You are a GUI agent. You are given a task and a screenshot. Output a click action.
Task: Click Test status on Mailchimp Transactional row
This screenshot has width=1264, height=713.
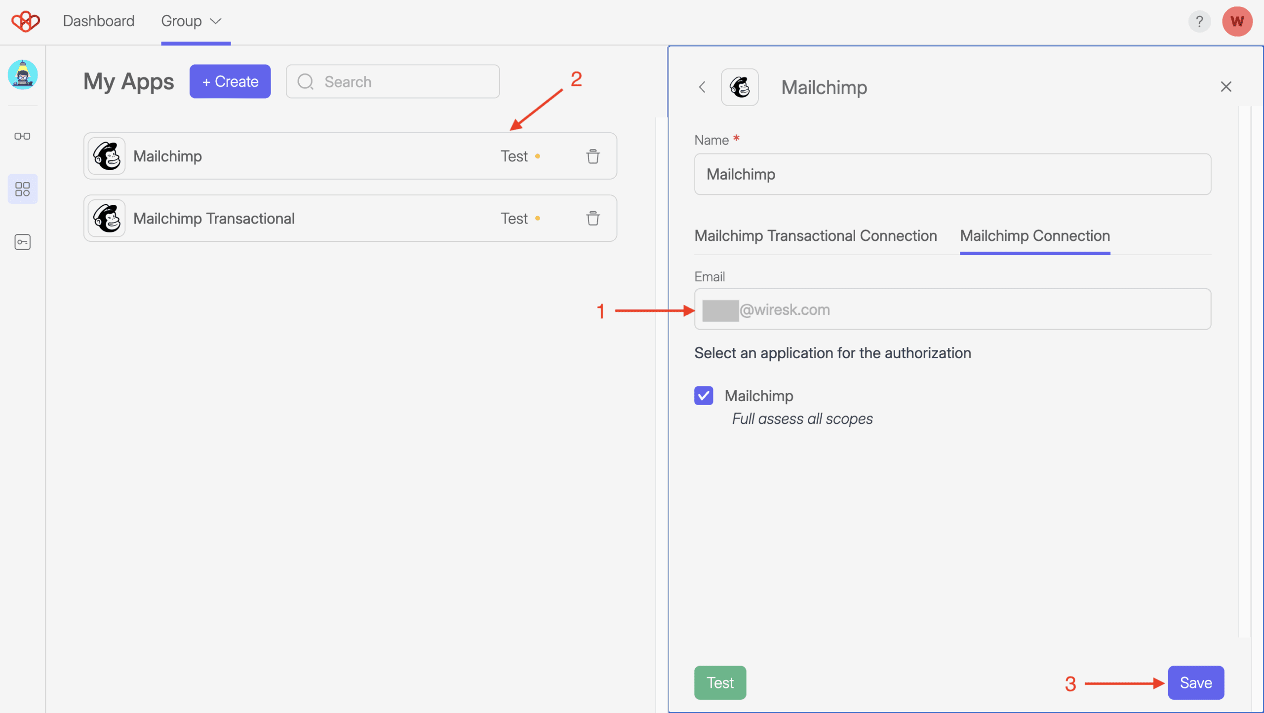point(520,219)
